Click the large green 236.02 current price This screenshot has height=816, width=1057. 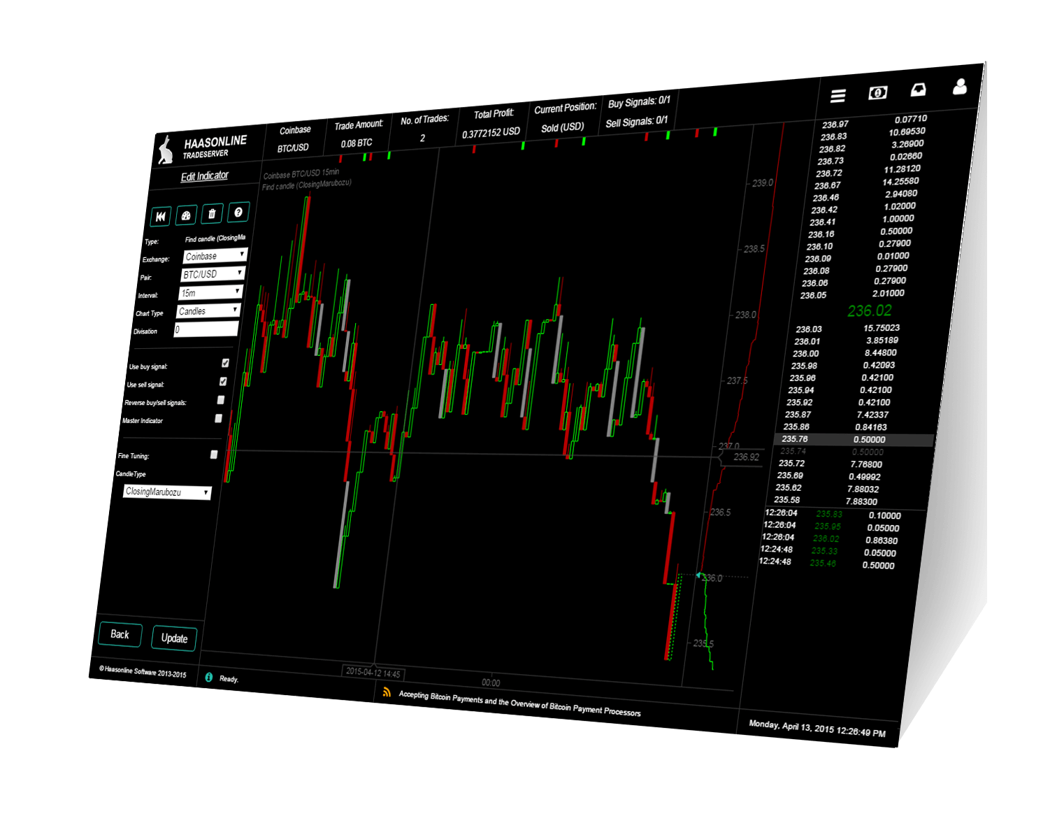coord(870,310)
